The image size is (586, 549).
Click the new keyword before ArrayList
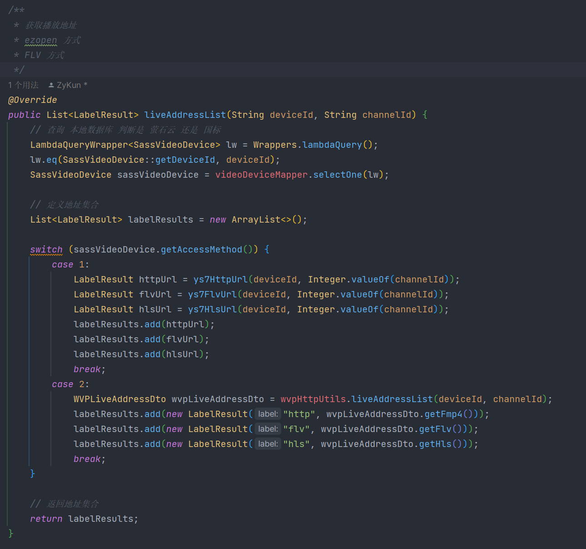(218, 219)
